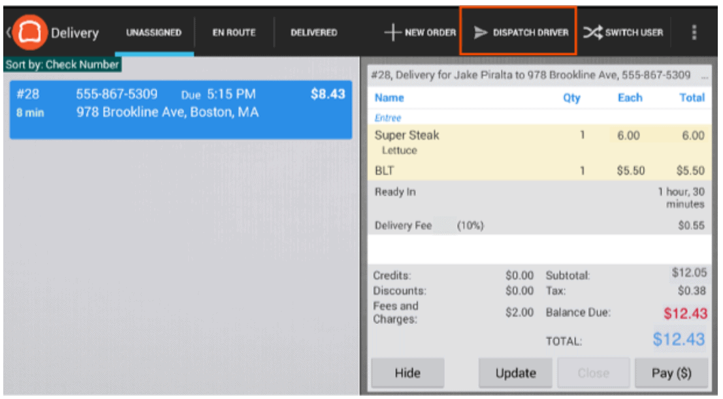Click the Ready In time row
The width and height of the screenshot is (723, 399).
pyautogui.click(x=539, y=198)
